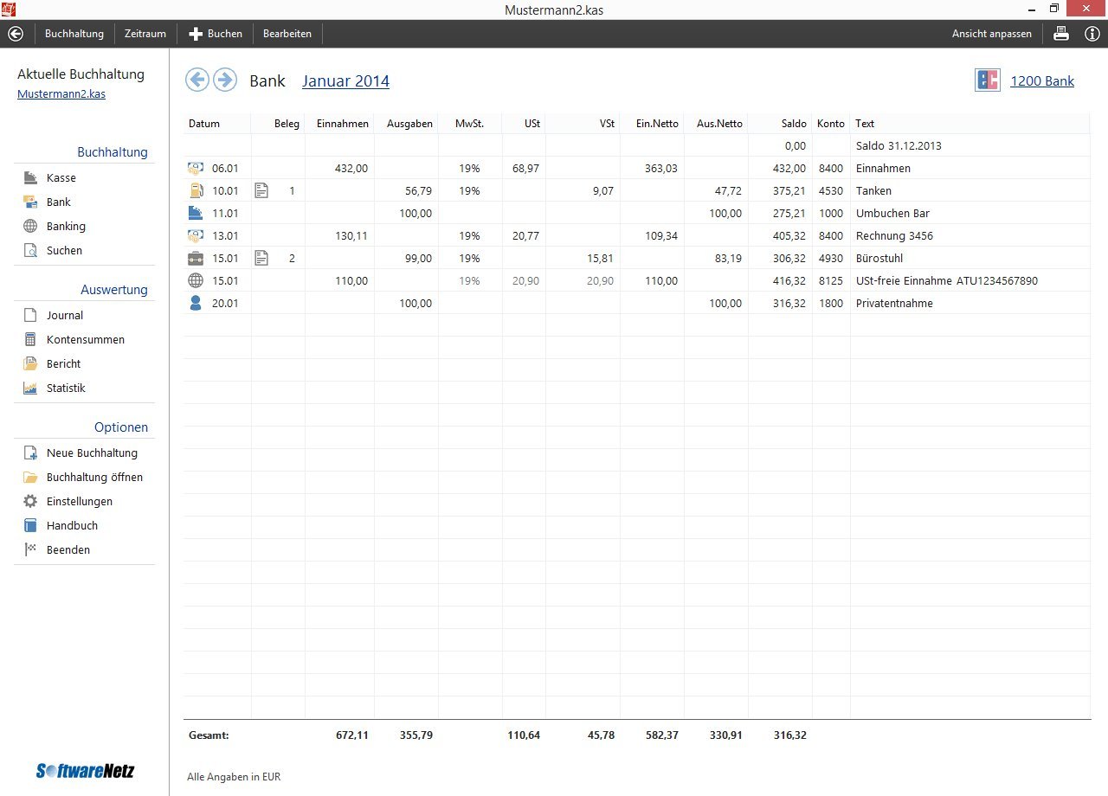Click the Saldo 31.12.2013 row text
1108x796 pixels.
click(899, 146)
